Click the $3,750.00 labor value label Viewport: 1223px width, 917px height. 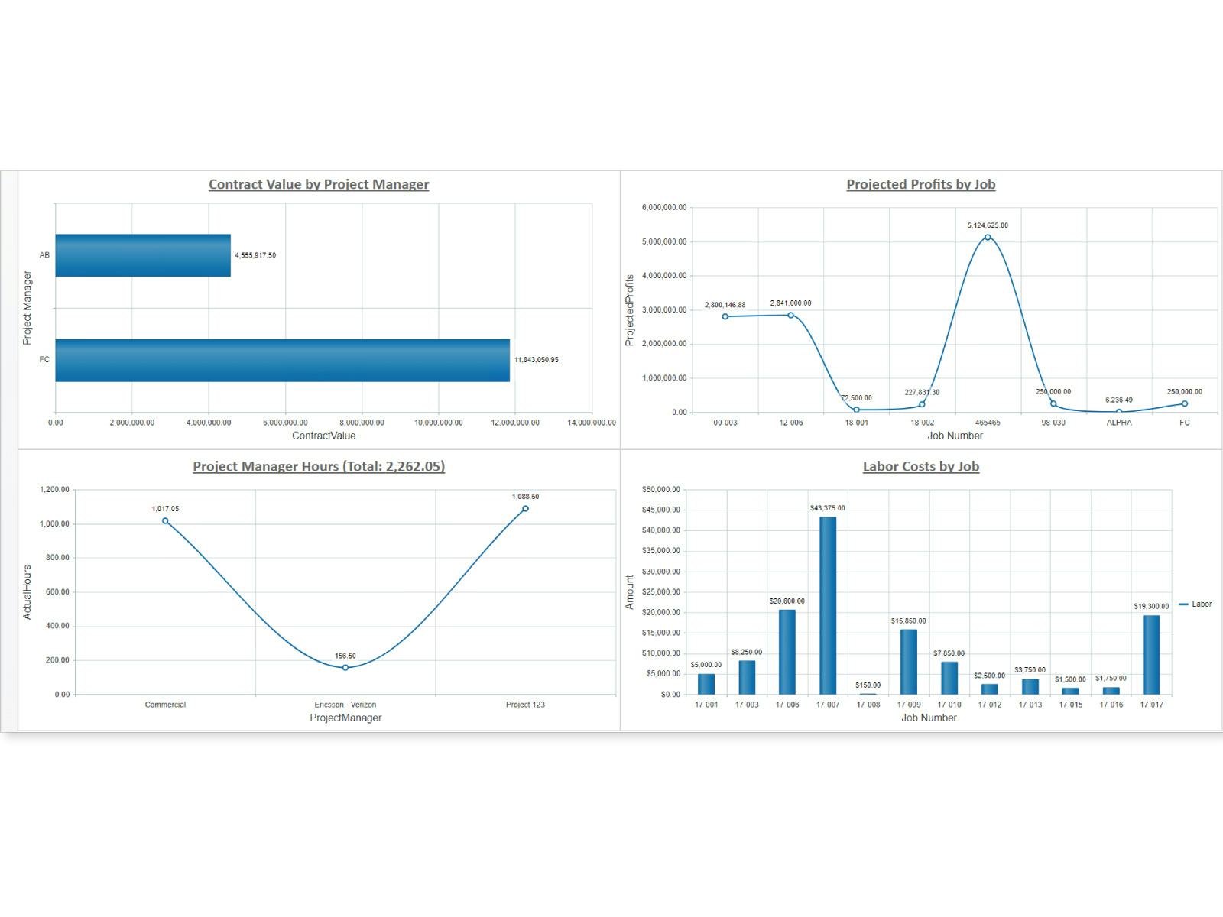1030,670
